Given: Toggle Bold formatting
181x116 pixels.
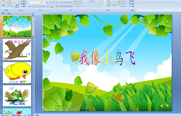Looking at the screenshot, I should tap(30, 6).
